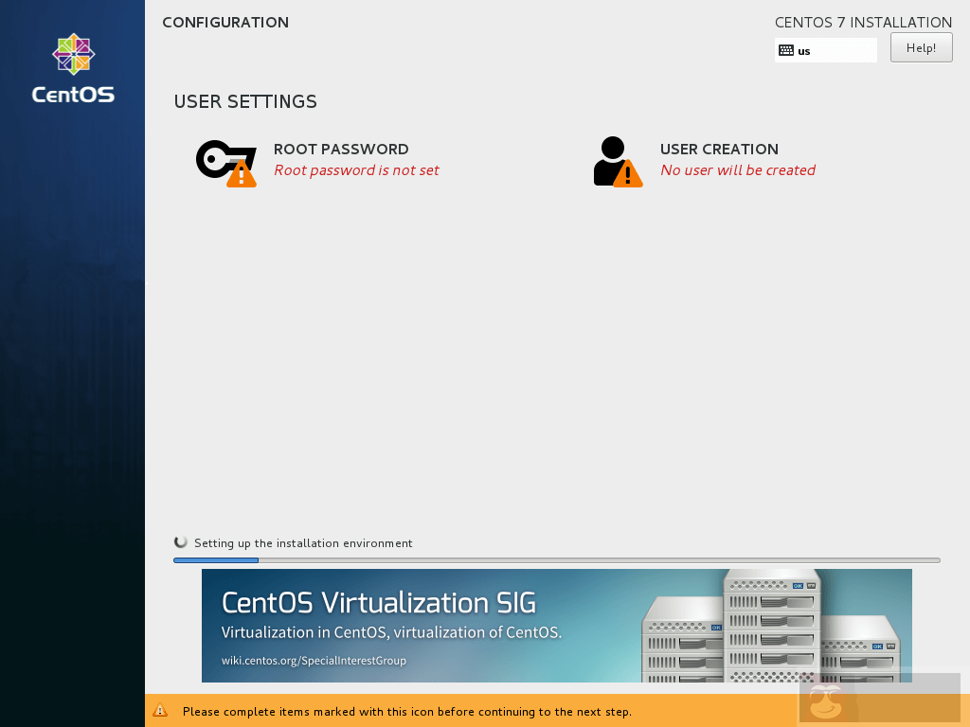This screenshot has height=727, width=970.
Task: Open the User Creation settings
Action: [719, 149]
